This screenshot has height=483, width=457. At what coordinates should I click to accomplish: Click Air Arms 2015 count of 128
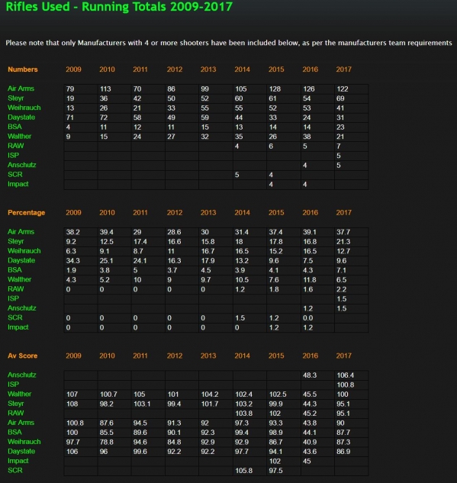(275, 89)
